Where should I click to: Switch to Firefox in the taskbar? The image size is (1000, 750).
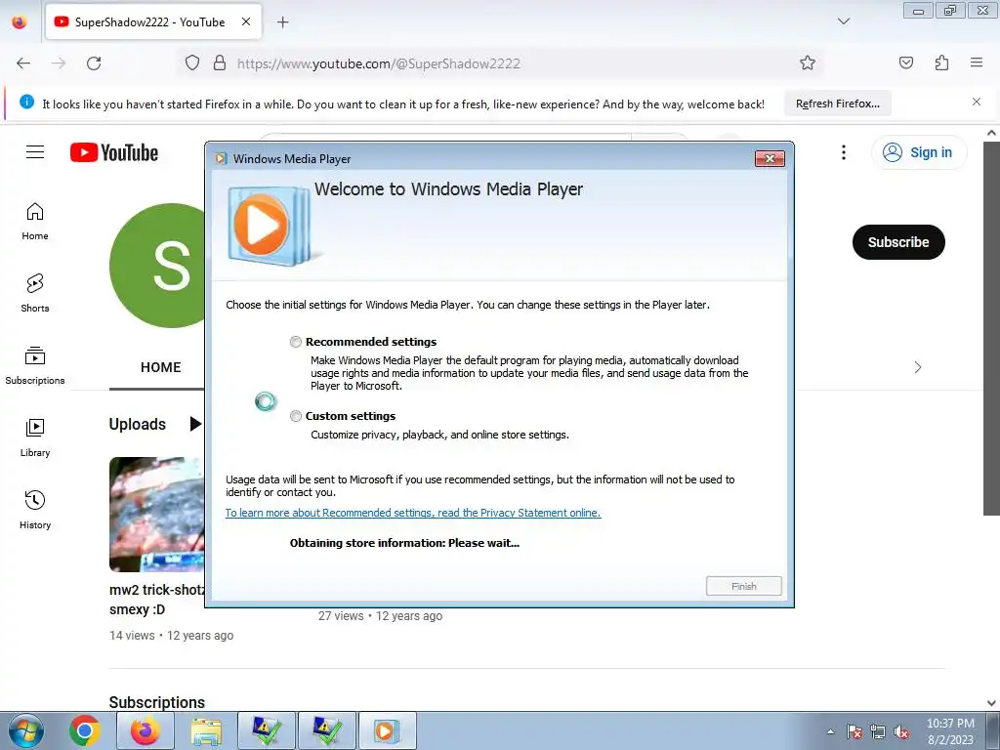coord(146,730)
